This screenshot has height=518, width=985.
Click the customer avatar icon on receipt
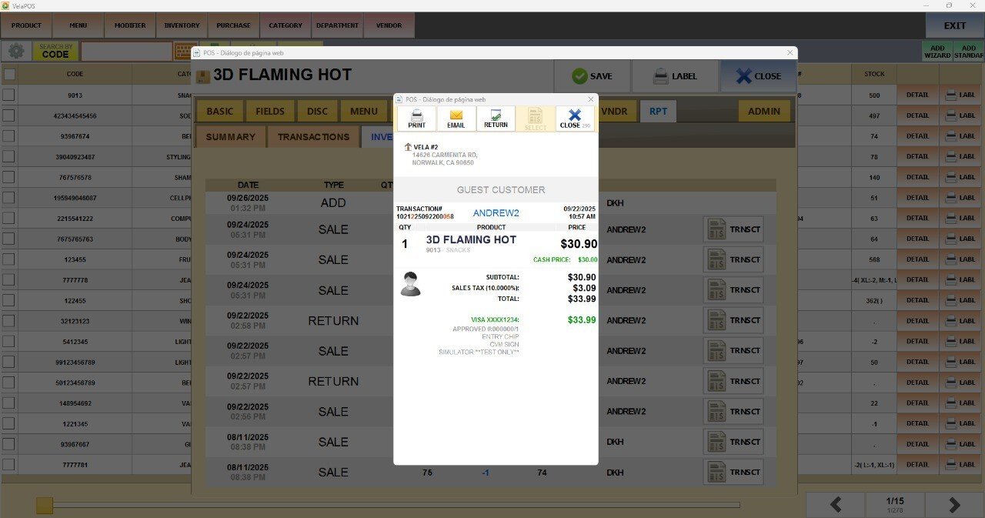tap(410, 284)
